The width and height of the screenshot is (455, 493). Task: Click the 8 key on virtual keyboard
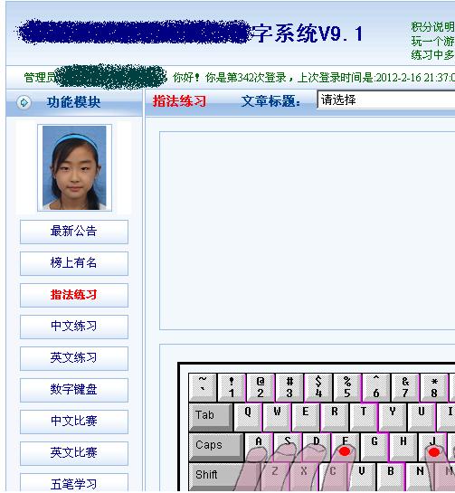click(x=434, y=387)
